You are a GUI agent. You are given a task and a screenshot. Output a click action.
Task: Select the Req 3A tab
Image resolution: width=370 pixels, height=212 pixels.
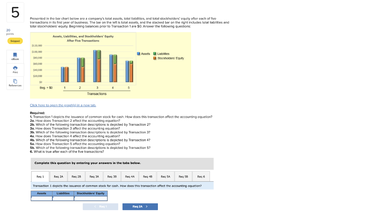pos(94,176)
